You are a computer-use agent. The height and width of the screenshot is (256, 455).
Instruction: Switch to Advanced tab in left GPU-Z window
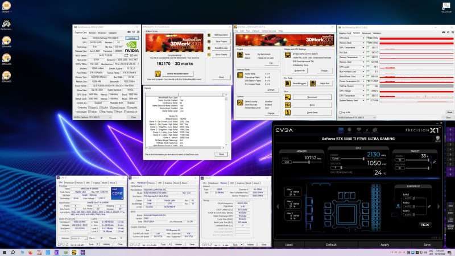pyautogui.click(x=102, y=33)
